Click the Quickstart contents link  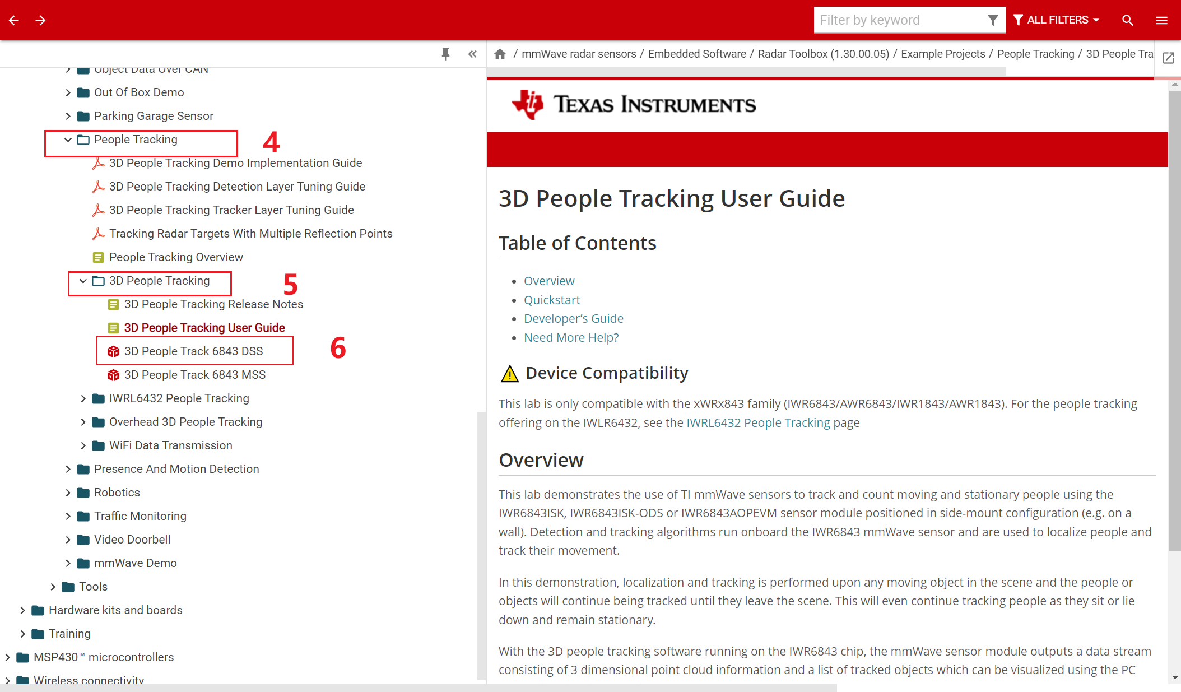[x=551, y=300]
